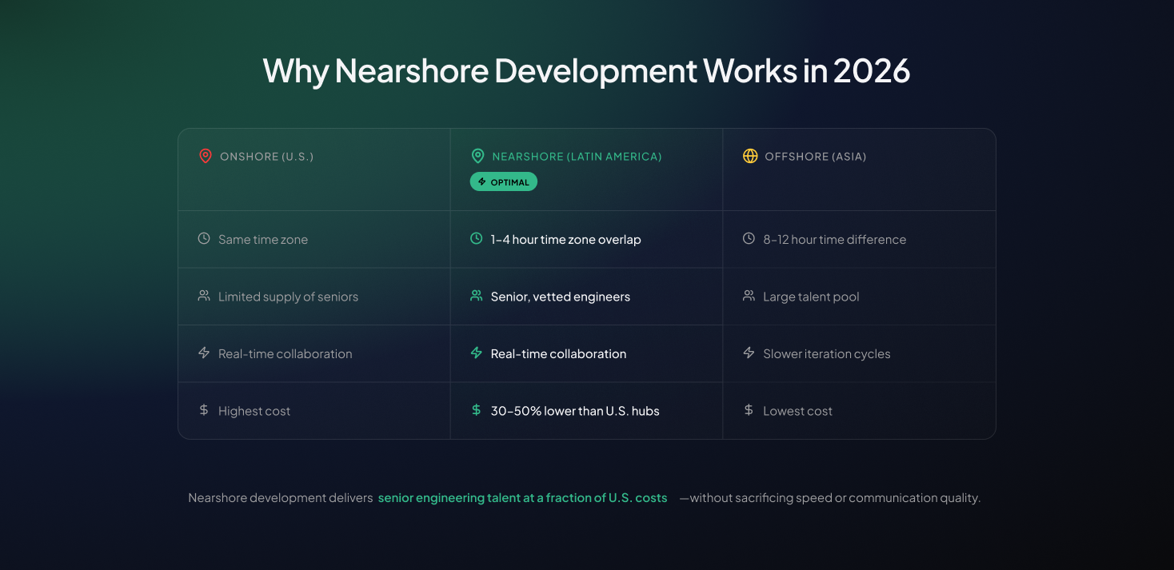The height and width of the screenshot is (570, 1174).
Task: Select the dollar icon next to Highest cost
Action: (x=204, y=409)
